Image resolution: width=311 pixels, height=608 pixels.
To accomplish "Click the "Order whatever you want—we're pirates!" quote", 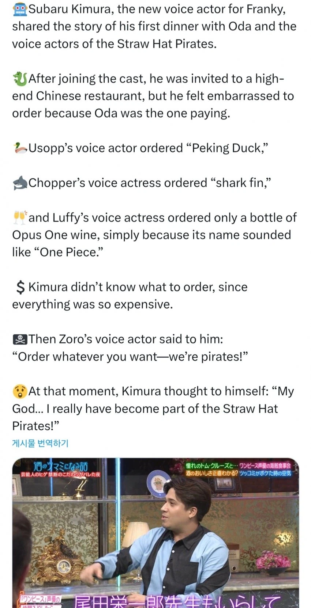I will (130, 357).
